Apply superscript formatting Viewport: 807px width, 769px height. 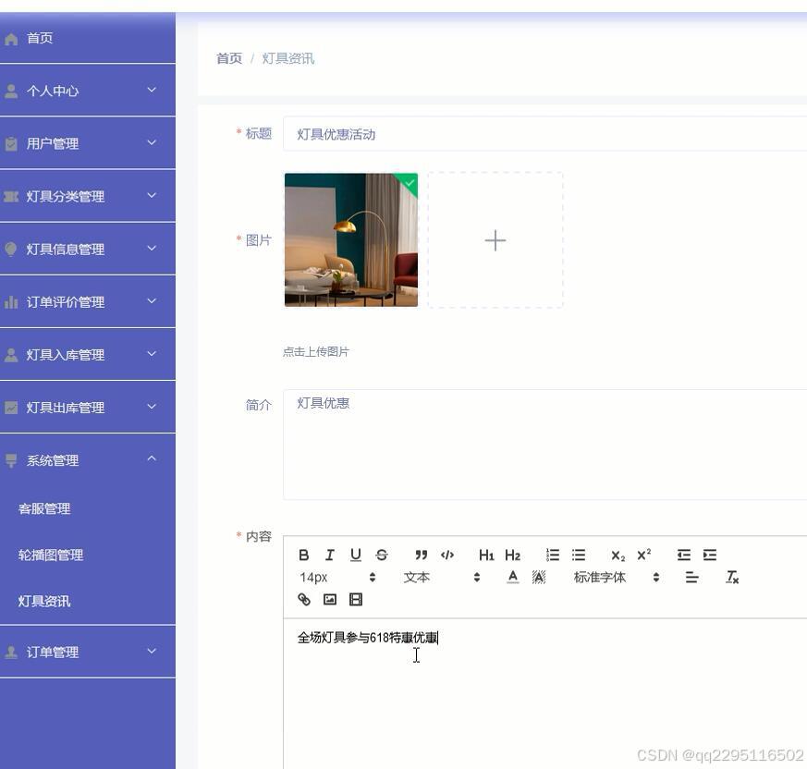(x=644, y=555)
